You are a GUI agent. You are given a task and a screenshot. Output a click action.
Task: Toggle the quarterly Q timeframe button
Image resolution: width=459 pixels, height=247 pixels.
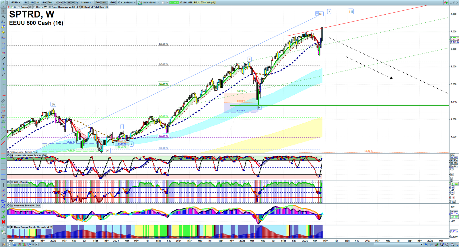[77, 3]
